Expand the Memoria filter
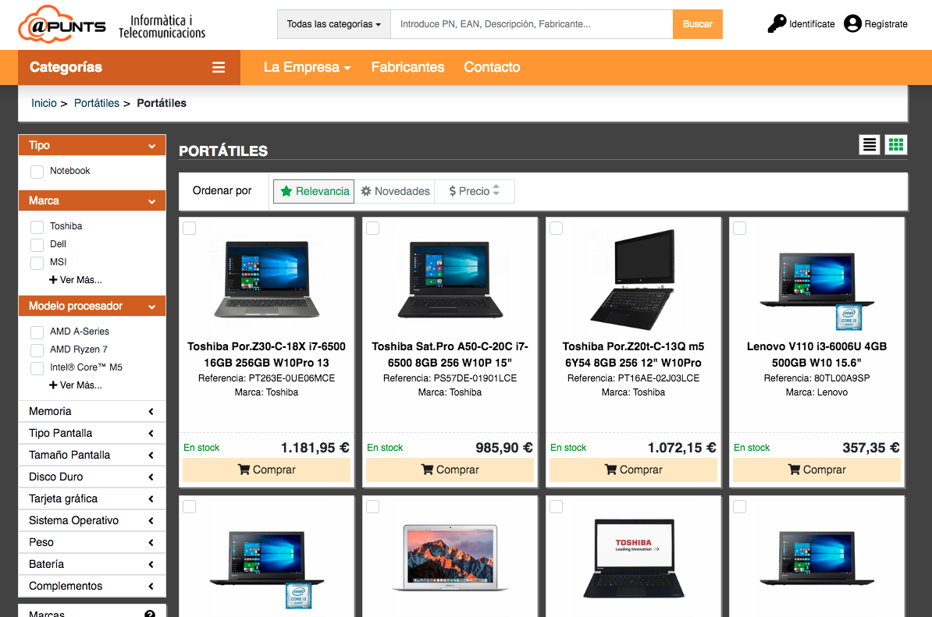Viewport: 932px width, 617px height. [x=92, y=412]
